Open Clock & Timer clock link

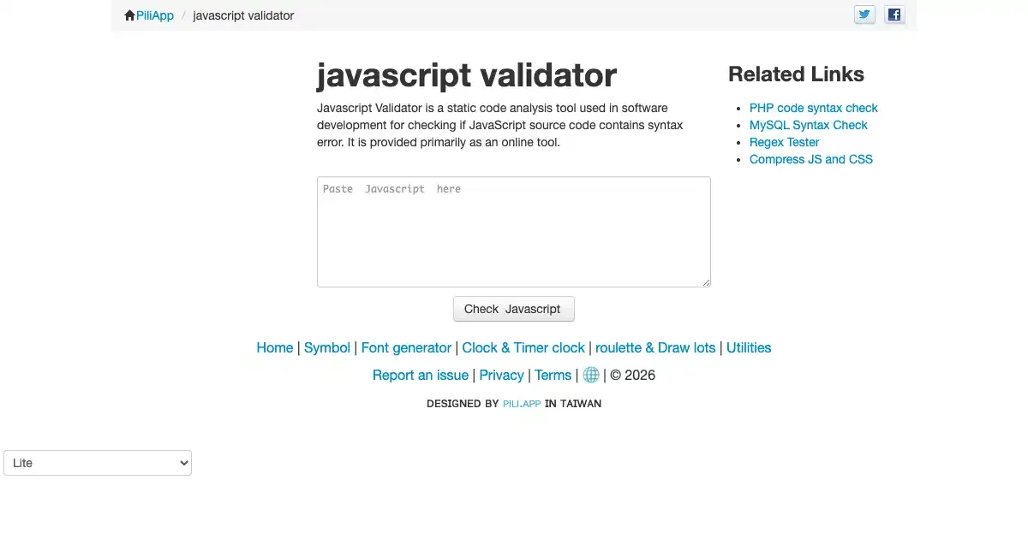523,347
